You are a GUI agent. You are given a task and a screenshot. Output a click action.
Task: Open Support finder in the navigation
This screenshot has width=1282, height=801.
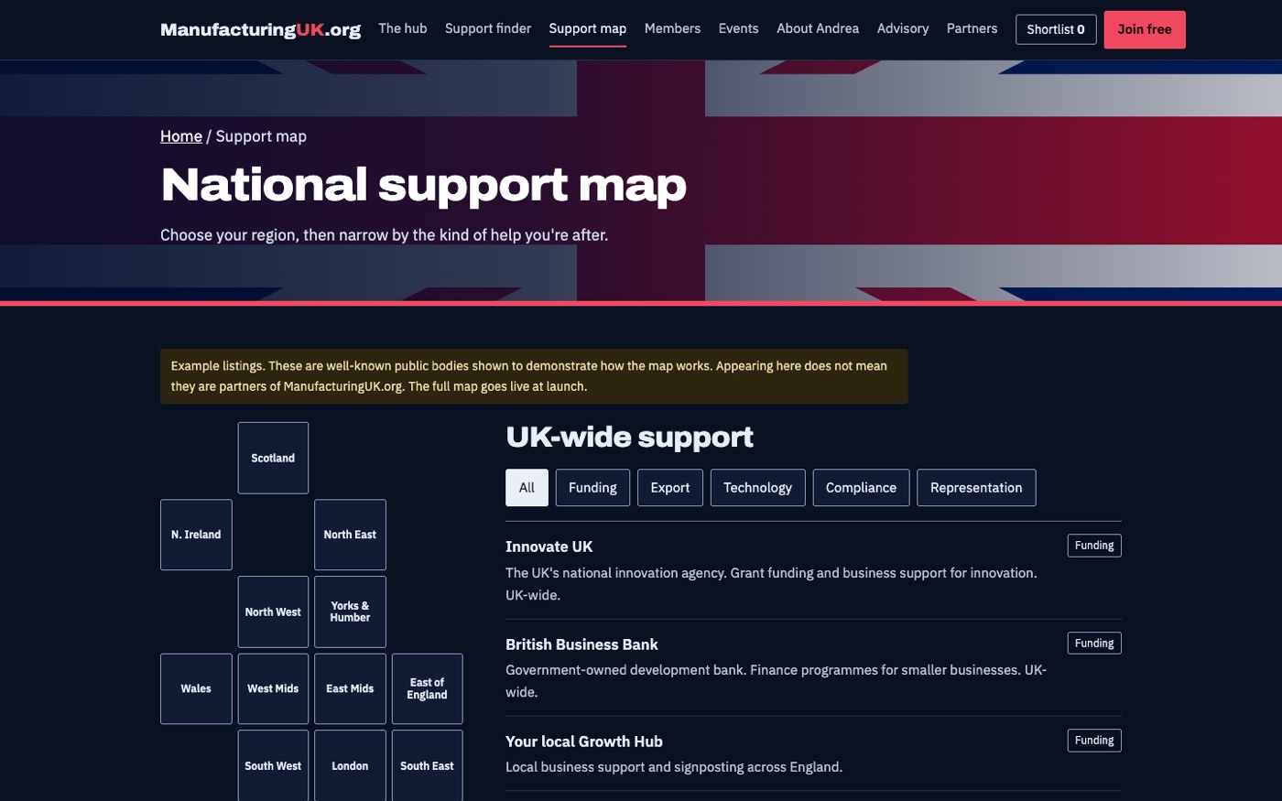click(488, 28)
